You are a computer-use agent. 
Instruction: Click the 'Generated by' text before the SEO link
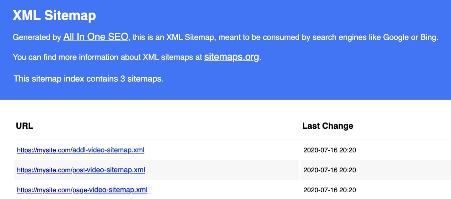[x=36, y=38]
